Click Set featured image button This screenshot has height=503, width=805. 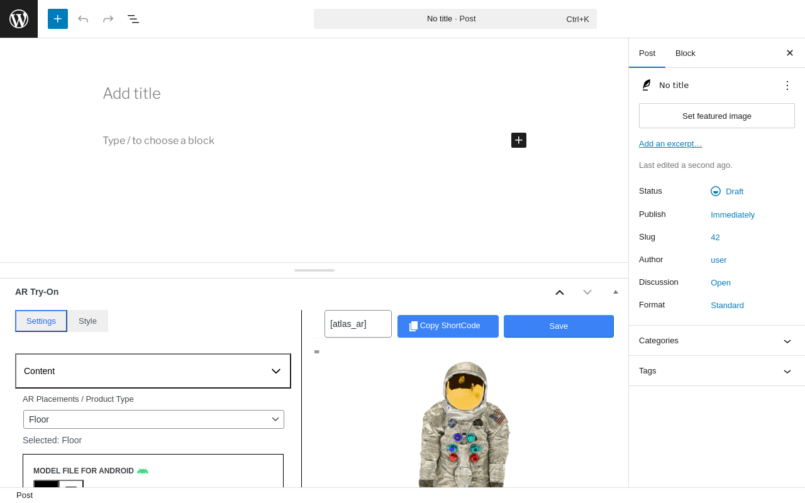[x=717, y=116]
